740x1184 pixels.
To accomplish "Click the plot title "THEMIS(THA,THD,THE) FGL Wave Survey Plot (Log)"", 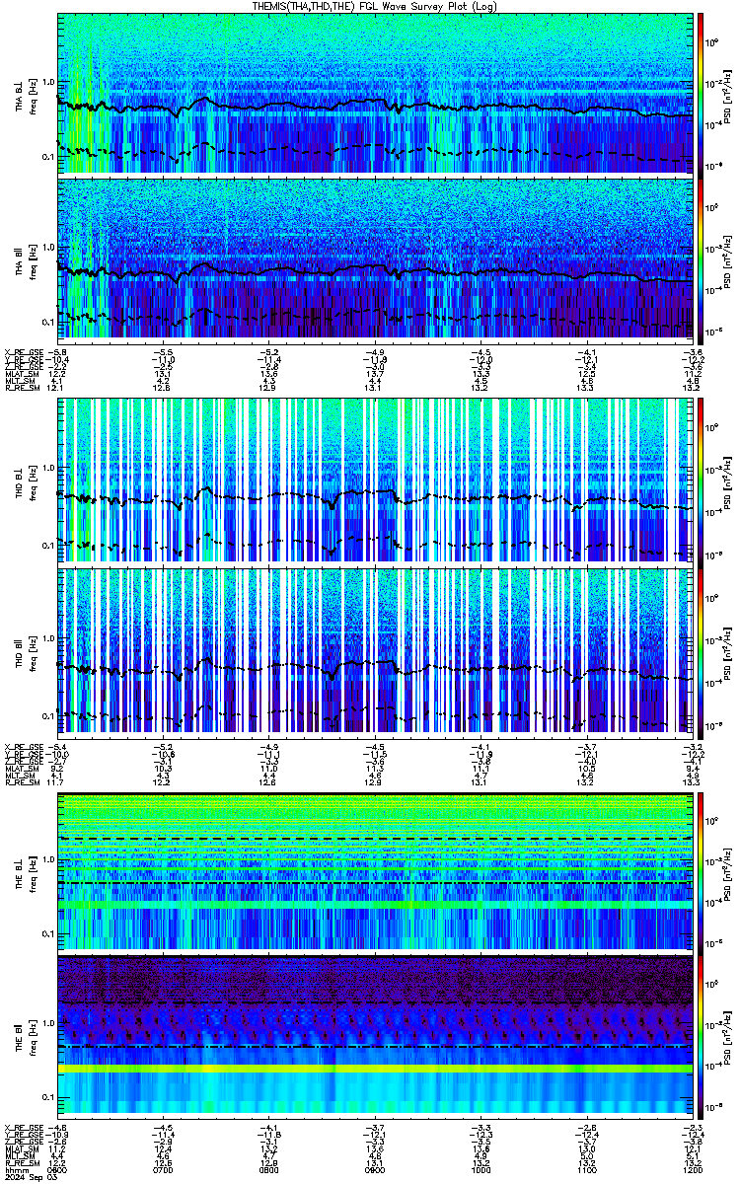I will click(376, 6).
